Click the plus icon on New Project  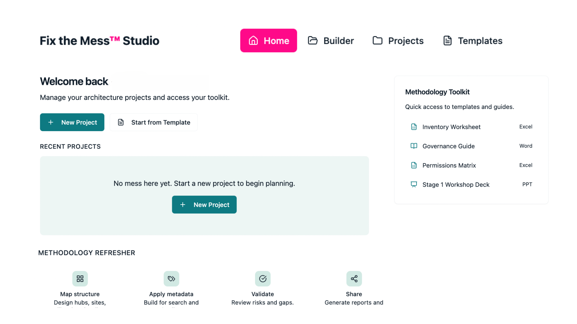[51, 122]
